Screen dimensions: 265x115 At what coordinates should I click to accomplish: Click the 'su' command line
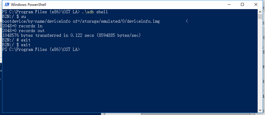(x=14, y=16)
